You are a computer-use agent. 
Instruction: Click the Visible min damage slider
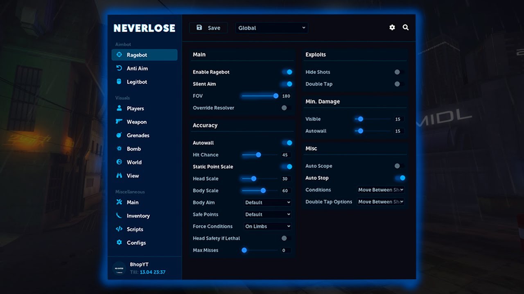click(x=373, y=119)
